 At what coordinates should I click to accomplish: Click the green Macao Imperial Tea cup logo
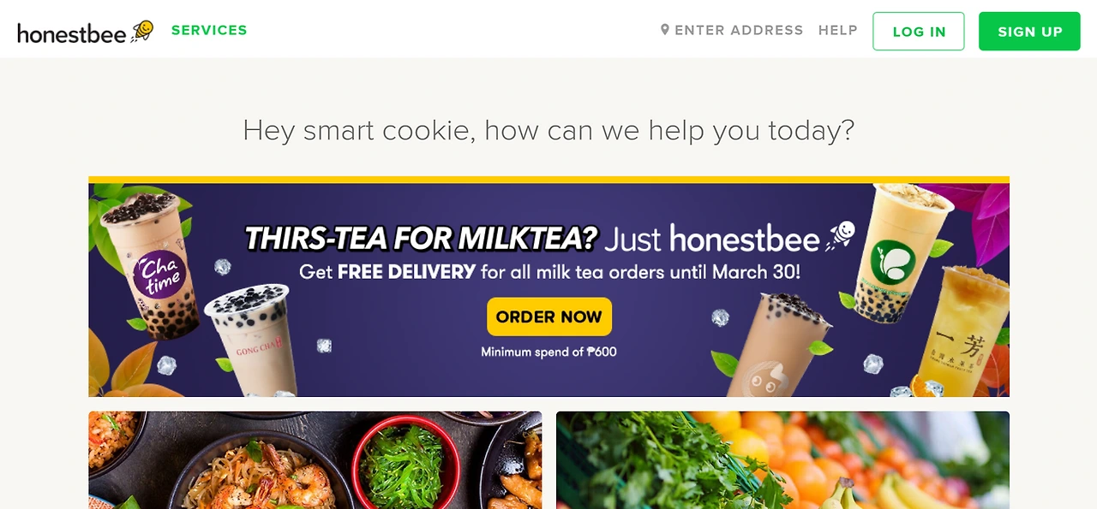(893, 263)
